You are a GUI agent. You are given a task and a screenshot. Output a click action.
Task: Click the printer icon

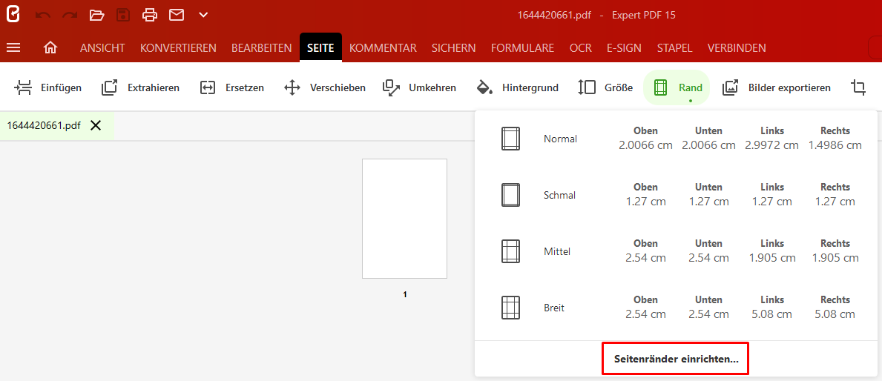click(150, 15)
